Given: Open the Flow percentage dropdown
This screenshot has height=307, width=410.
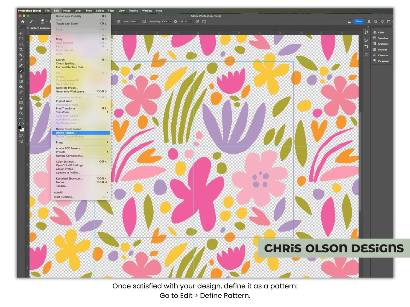Looking at the screenshot, I should coord(139,22).
